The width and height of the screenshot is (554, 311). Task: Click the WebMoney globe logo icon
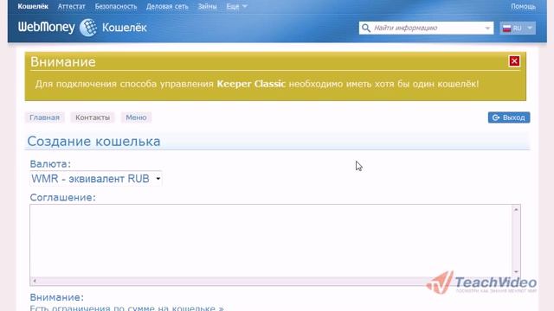88,28
